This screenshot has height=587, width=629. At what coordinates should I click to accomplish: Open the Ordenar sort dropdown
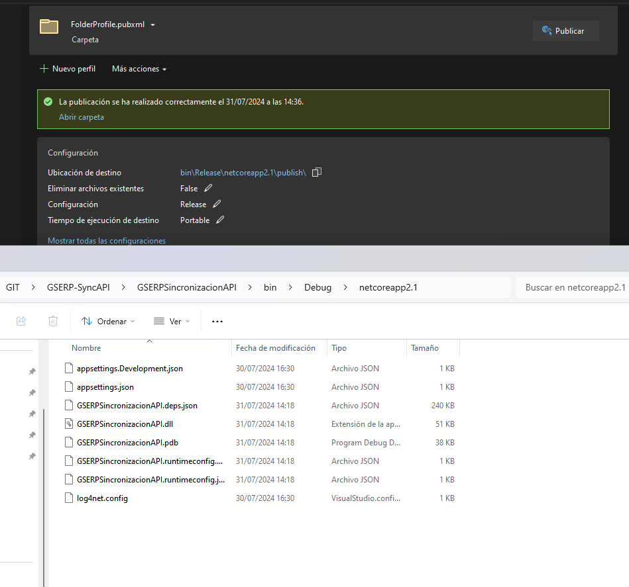[x=108, y=321]
